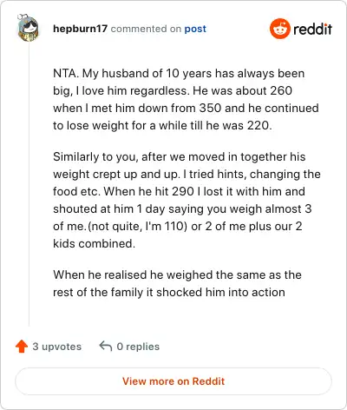Click the 'commented on' text
347x410 pixels.
tap(146, 29)
